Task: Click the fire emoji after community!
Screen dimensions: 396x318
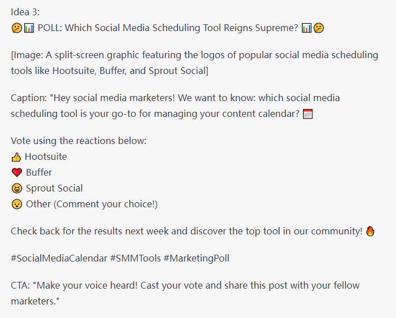Action: click(370, 231)
